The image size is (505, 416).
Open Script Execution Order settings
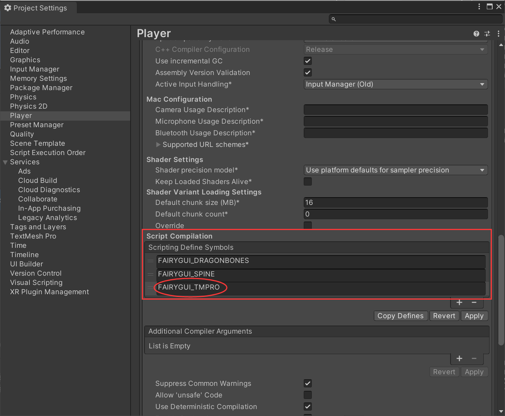tap(48, 153)
